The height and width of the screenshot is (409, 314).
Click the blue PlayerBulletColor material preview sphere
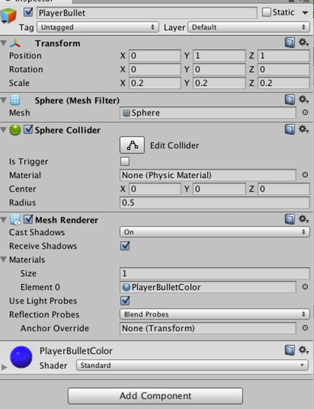21,357
